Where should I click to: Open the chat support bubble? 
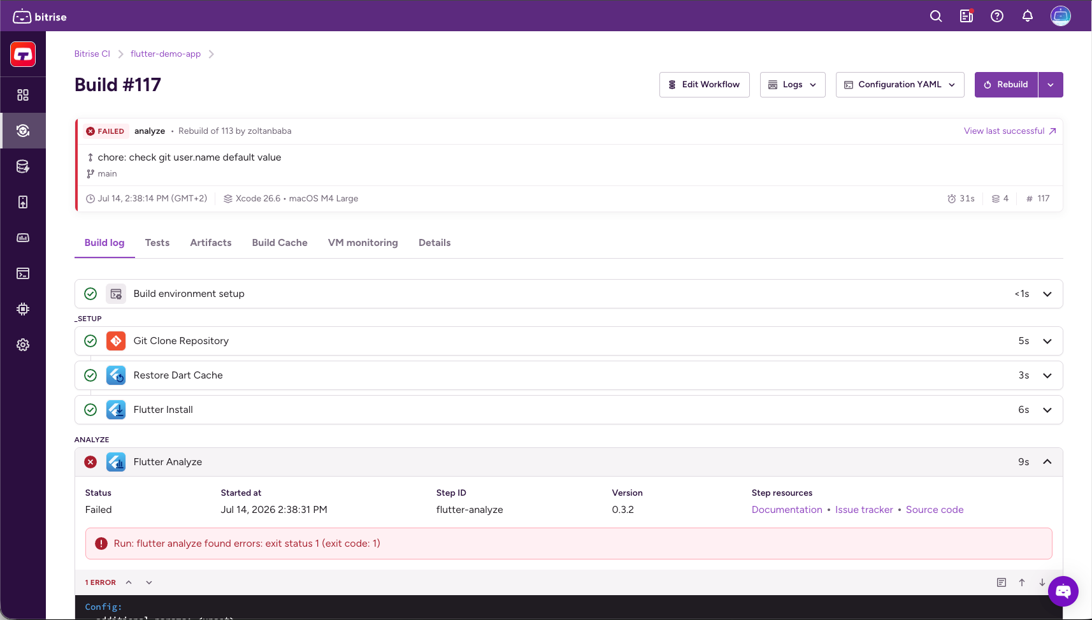click(x=1063, y=591)
